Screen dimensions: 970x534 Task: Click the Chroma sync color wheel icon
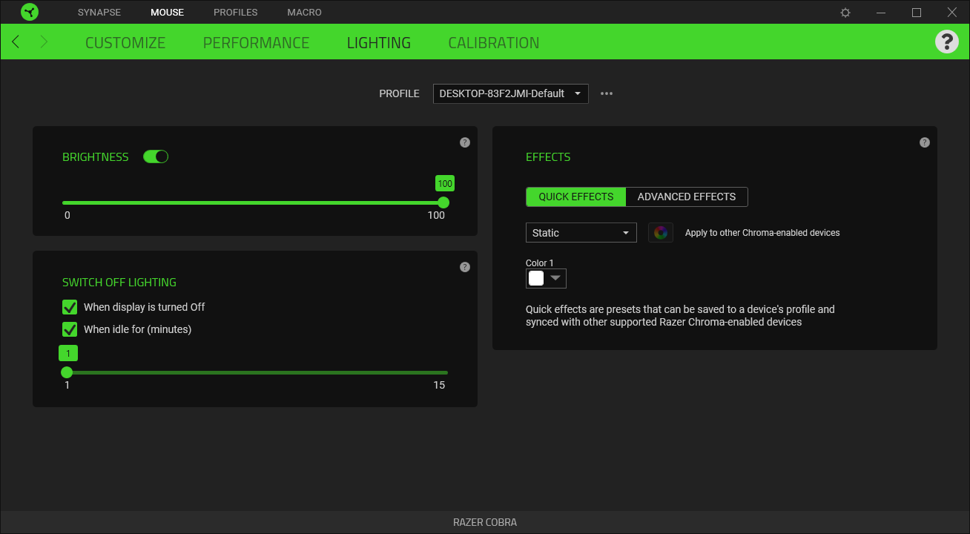[x=661, y=233]
